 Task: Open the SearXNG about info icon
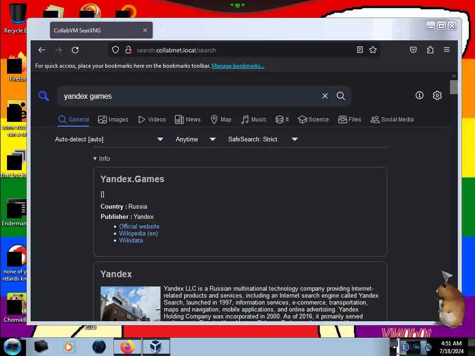click(x=419, y=95)
